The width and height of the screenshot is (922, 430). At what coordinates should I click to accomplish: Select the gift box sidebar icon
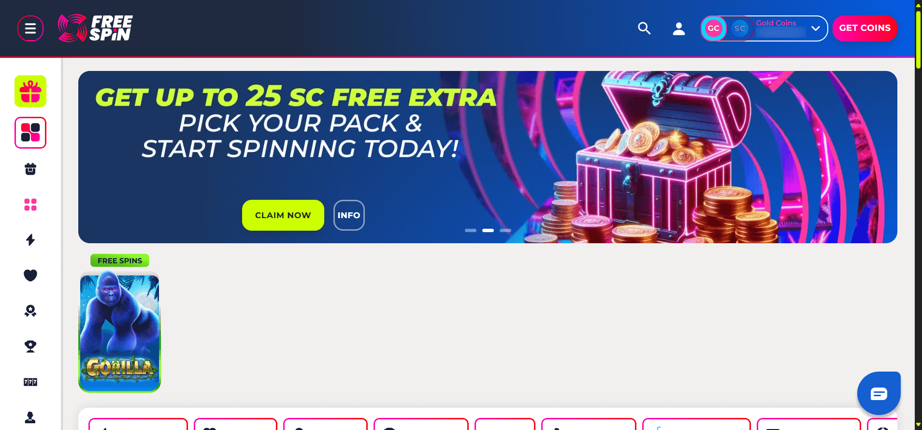click(30, 91)
